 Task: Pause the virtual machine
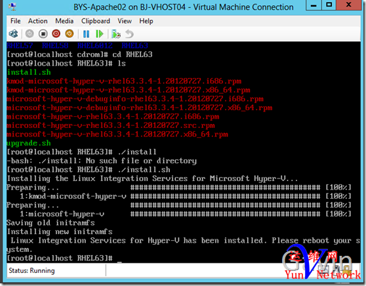click(x=86, y=34)
